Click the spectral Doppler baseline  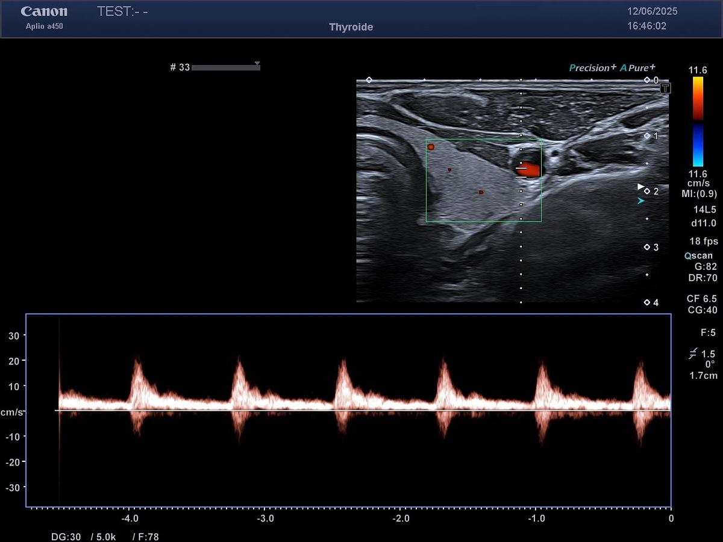point(361,411)
